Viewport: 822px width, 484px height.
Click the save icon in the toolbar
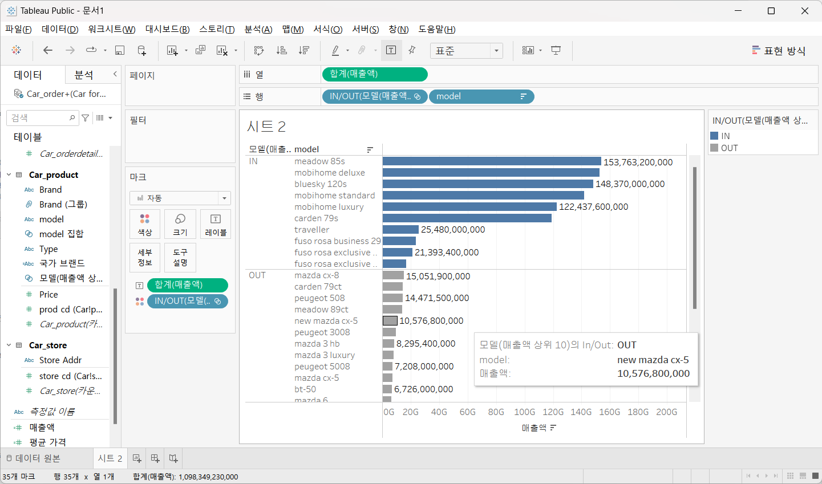tap(120, 50)
